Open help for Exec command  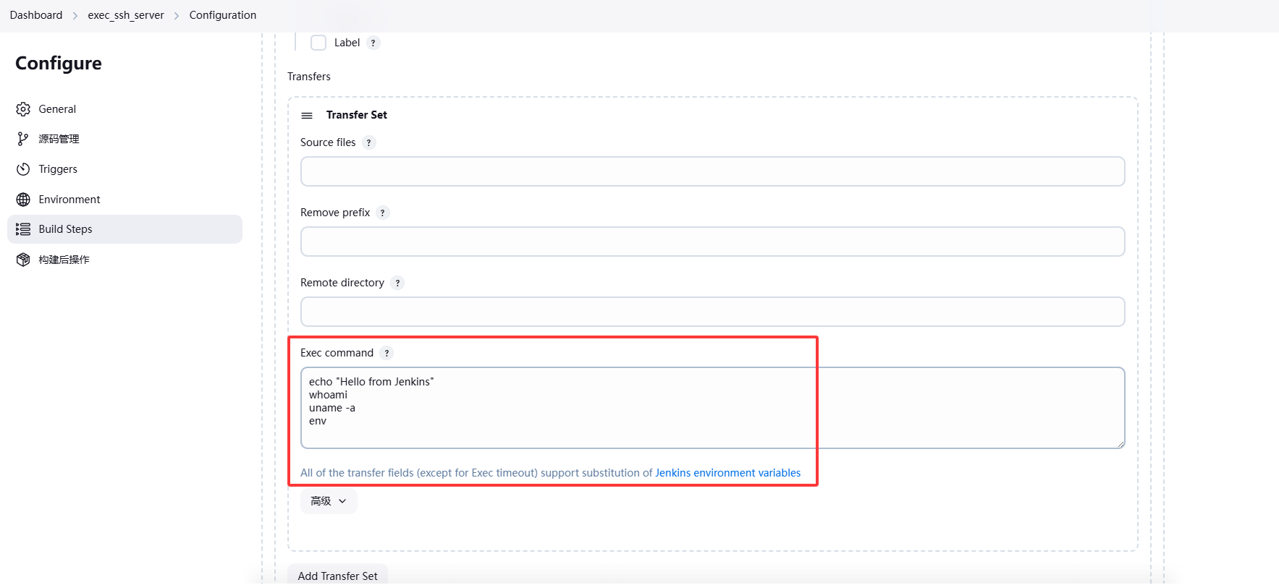(x=387, y=353)
